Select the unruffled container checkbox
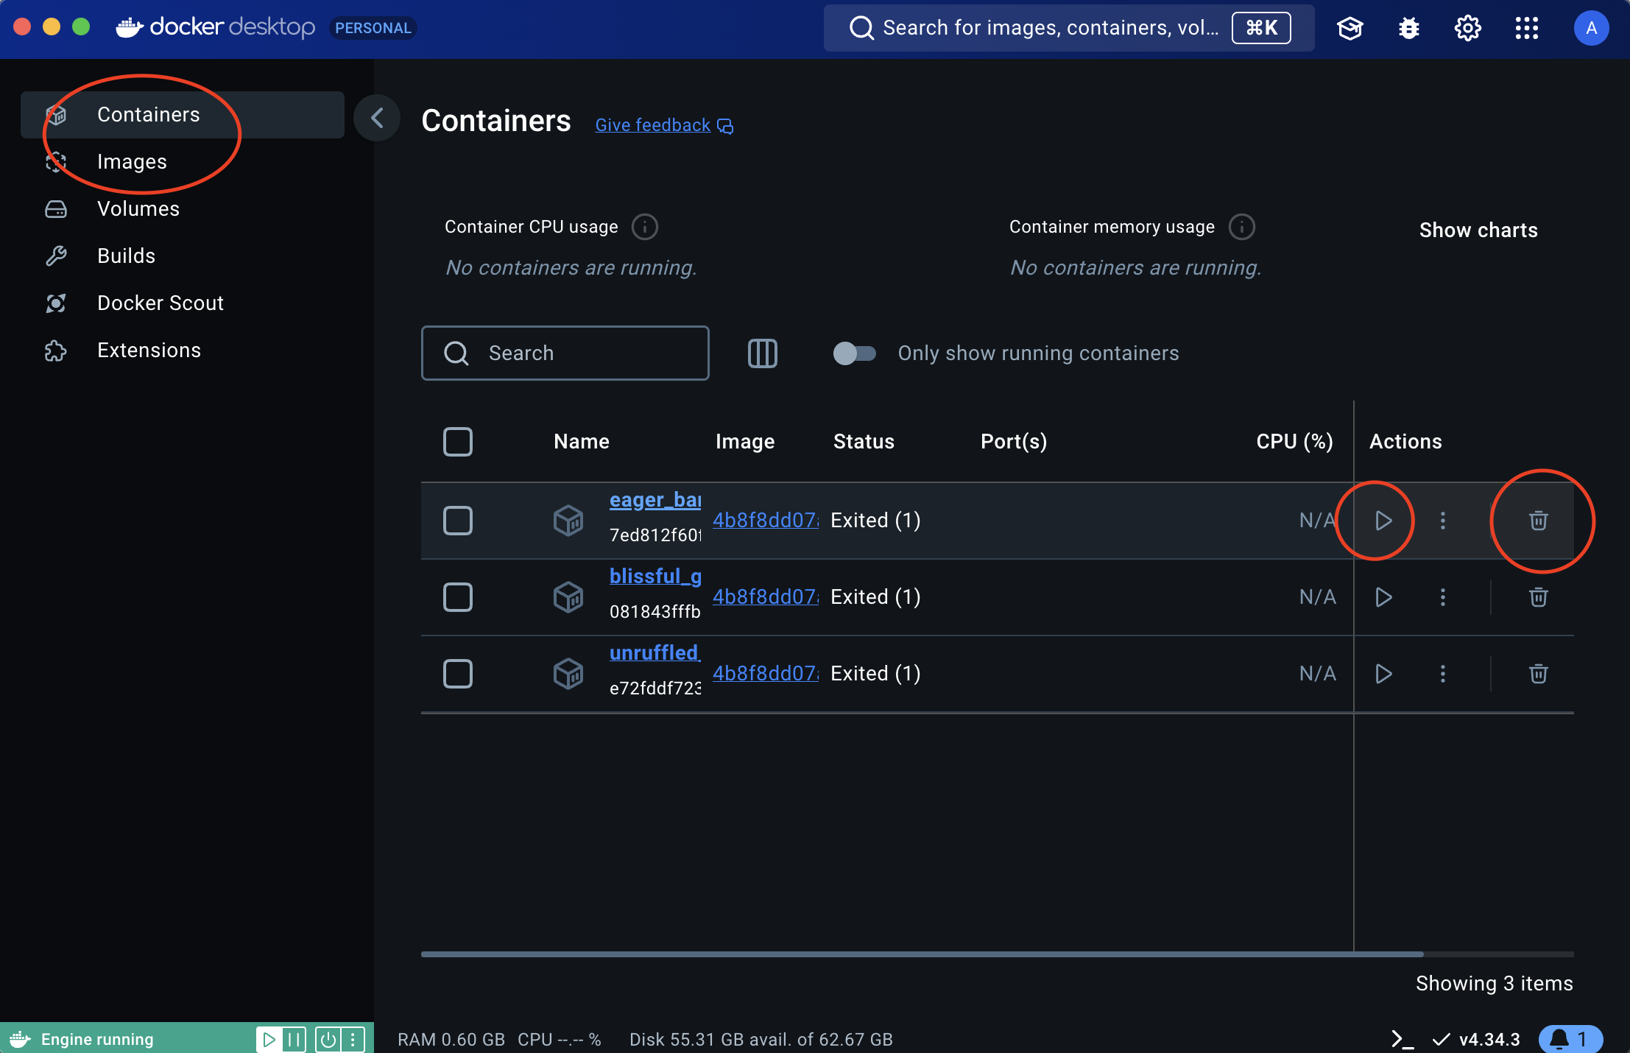The height and width of the screenshot is (1053, 1630). click(x=458, y=674)
